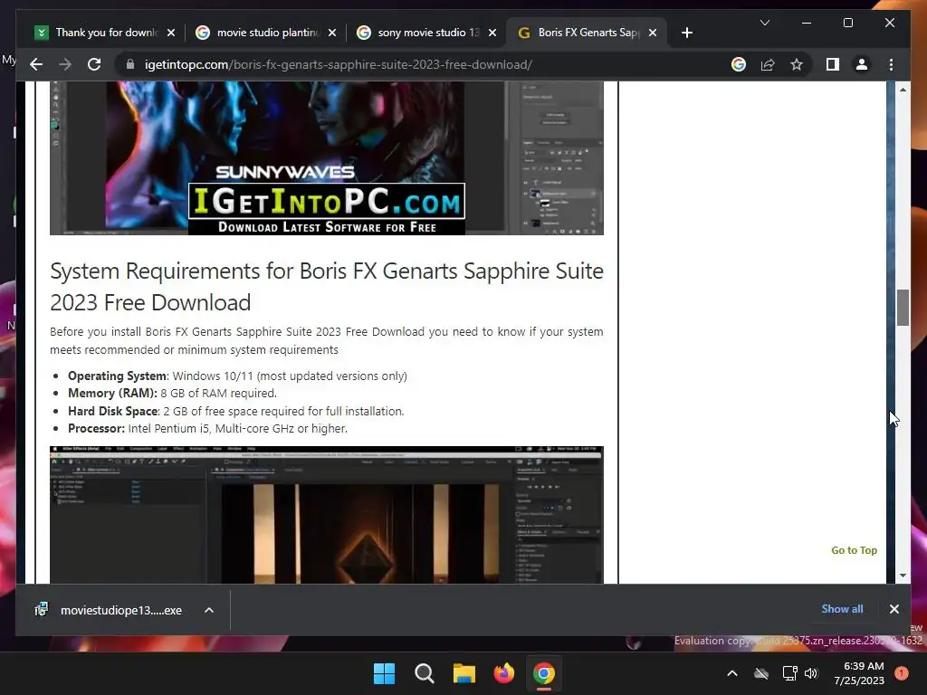Open Chrome three-dot menu
Image resolution: width=927 pixels, height=695 pixels.
click(891, 64)
